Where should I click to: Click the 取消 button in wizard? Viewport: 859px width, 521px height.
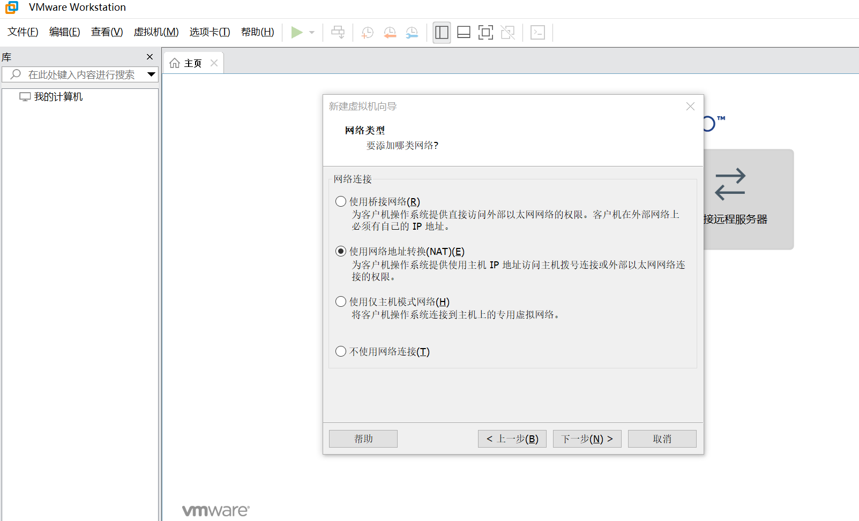662,439
